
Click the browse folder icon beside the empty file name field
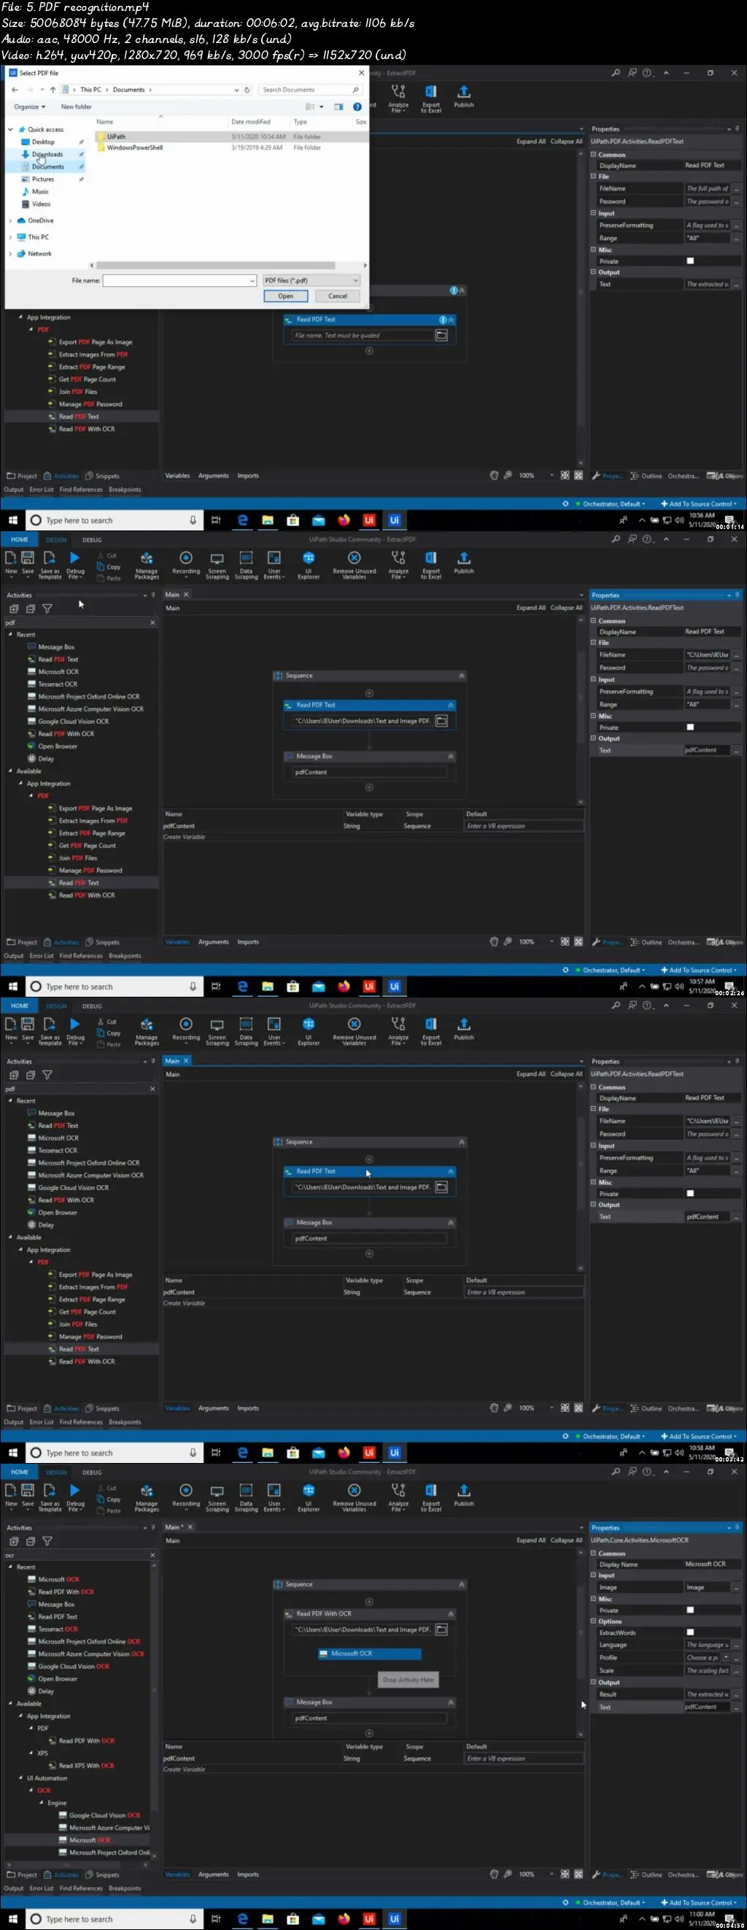pyautogui.click(x=441, y=336)
